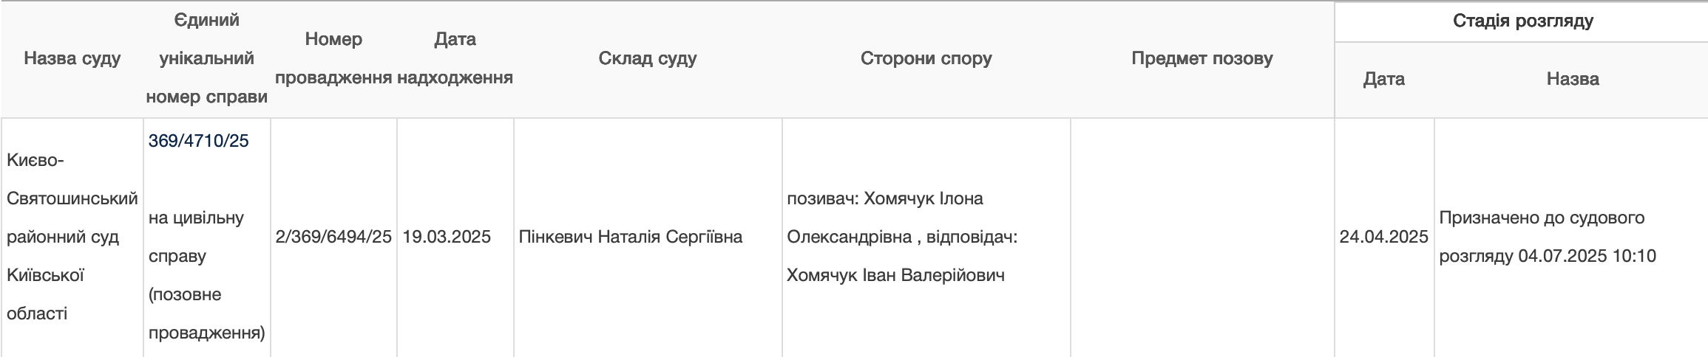Click the "Дата надходження" column header
Screen dimensions: 1708x357
tap(455, 58)
